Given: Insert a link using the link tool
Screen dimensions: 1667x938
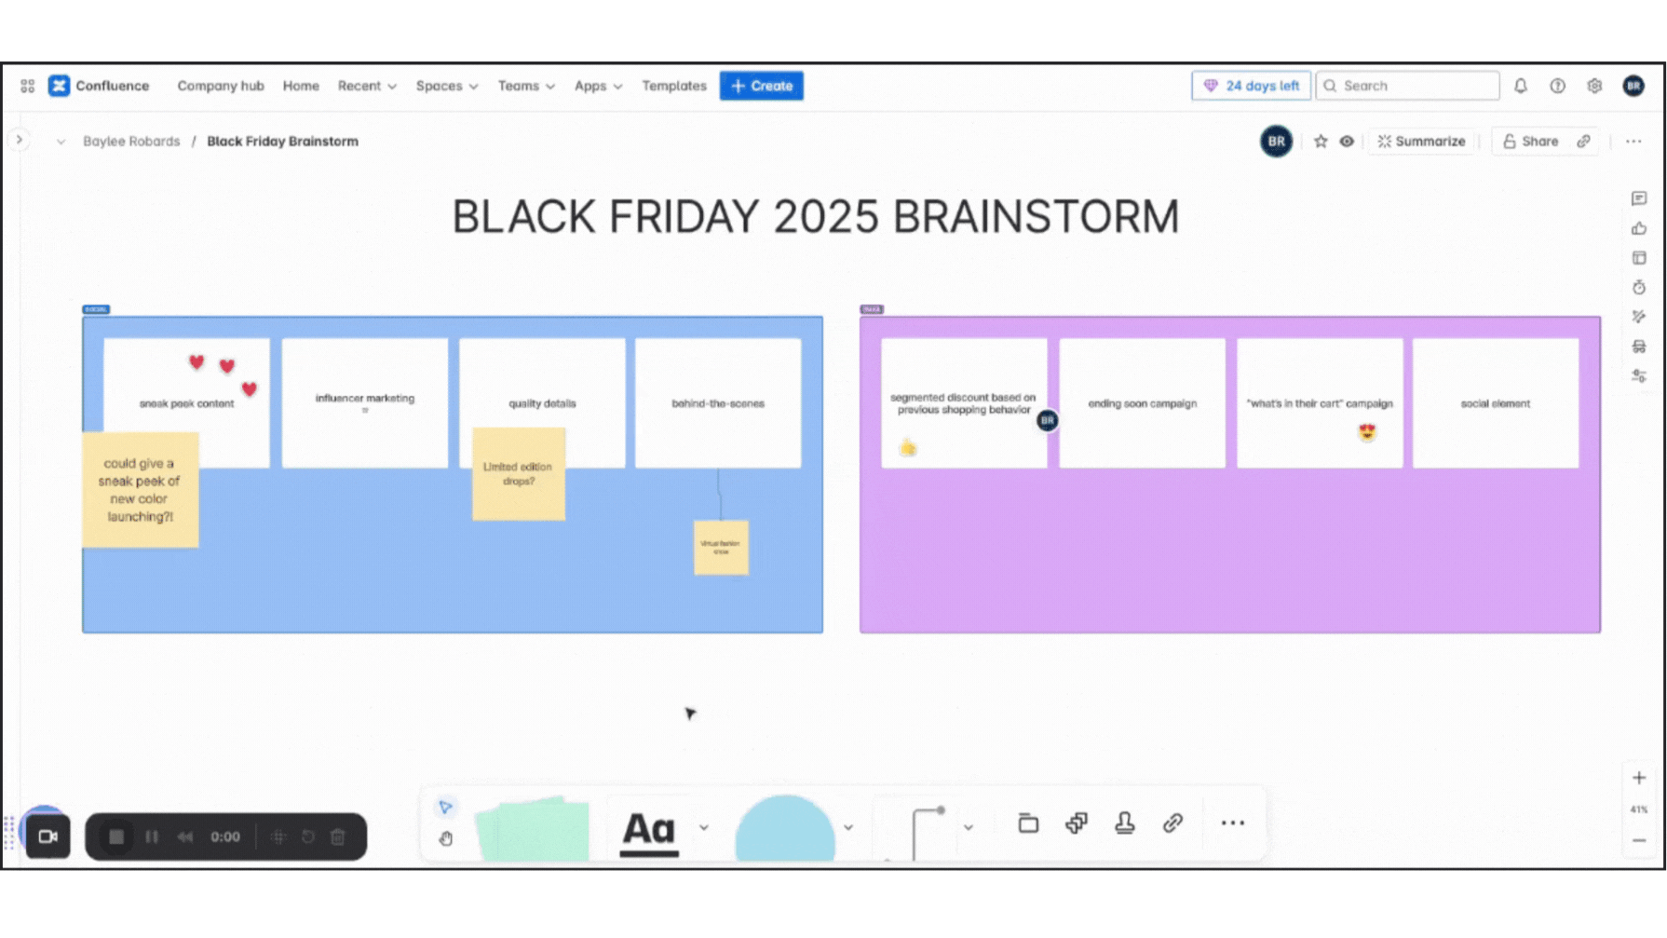Looking at the screenshot, I should pyautogui.click(x=1172, y=824).
